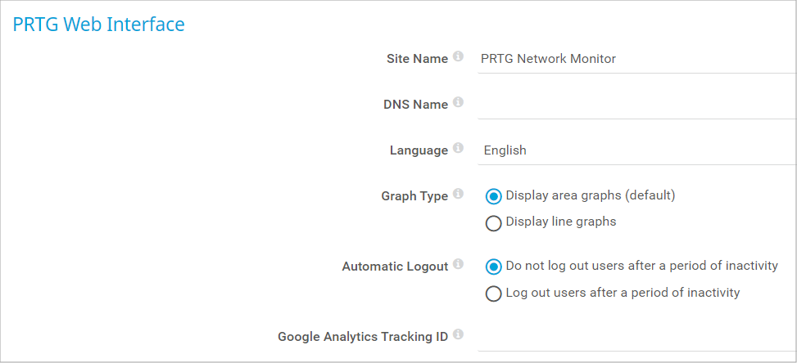Focus the empty DNS Name field
The image size is (797, 363).
click(x=636, y=105)
